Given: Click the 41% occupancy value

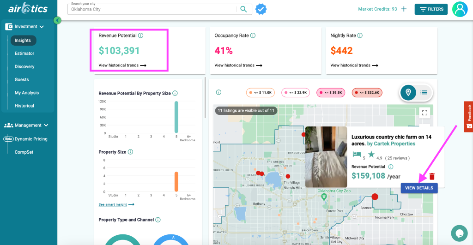Looking at the screenshot, I should point(224,51).
